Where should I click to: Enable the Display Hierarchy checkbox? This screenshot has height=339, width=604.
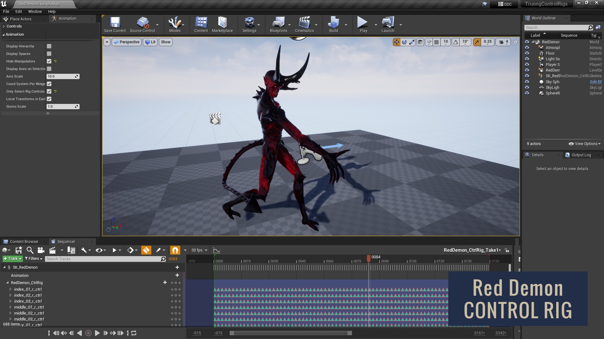pyautogui.click(x=49, y=46)
